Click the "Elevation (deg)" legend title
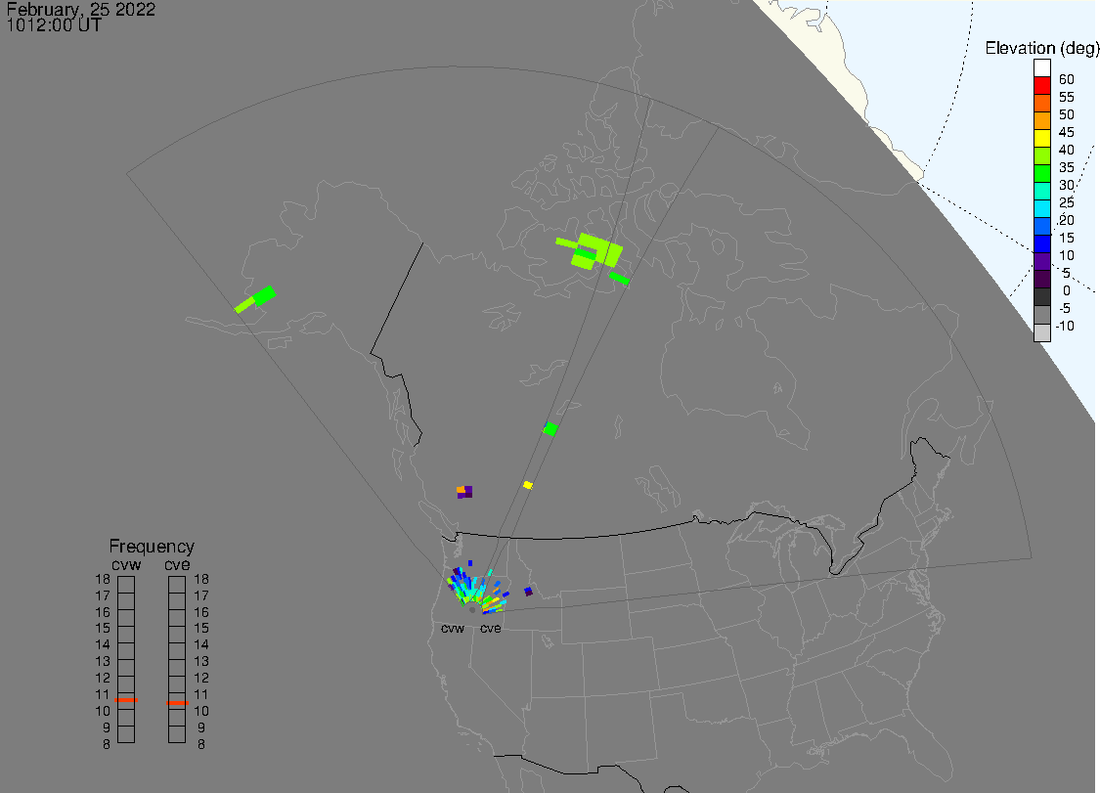1100x793 pixels. 1041,49
